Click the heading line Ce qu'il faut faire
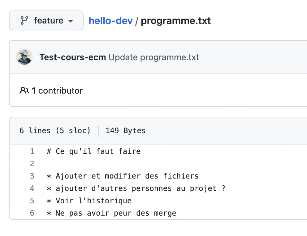Image resolution: width=307 pixels, height=236 pixels. tap(93, 151)
